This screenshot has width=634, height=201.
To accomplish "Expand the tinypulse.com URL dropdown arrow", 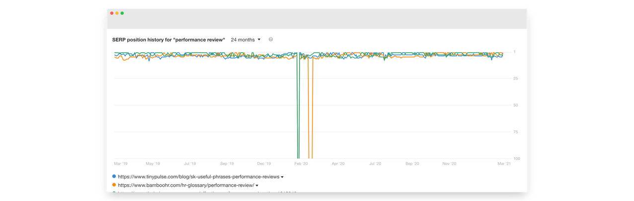I will (282, 177).
